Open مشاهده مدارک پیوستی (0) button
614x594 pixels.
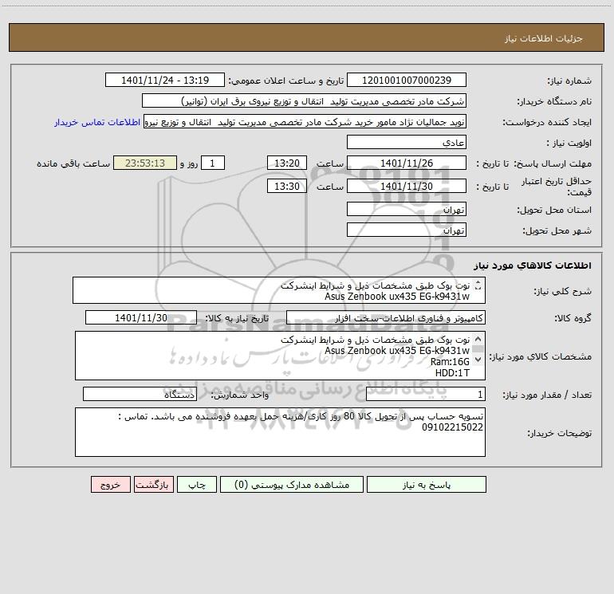[292, 484]
